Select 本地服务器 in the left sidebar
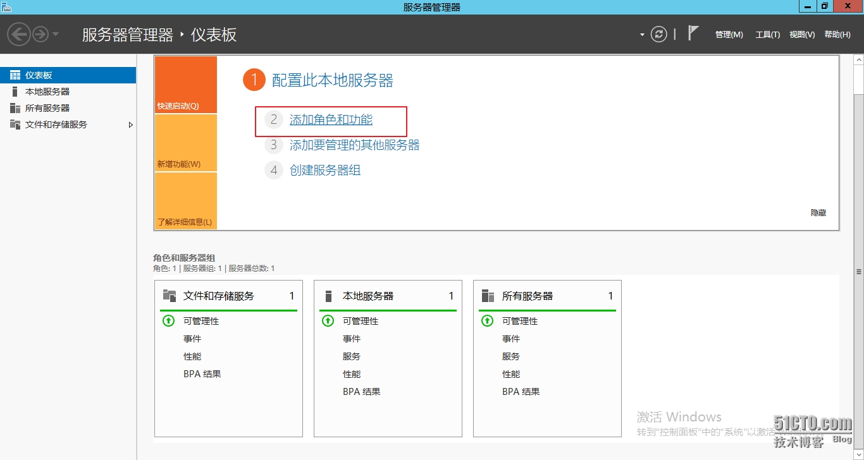This screenshot has width=864, height=460. [47, 92]
